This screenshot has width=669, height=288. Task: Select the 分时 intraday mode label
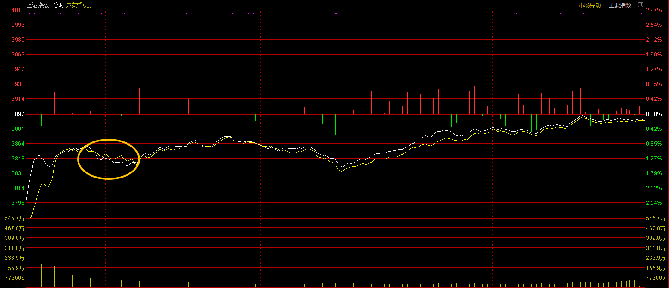[x=58, y=6]
